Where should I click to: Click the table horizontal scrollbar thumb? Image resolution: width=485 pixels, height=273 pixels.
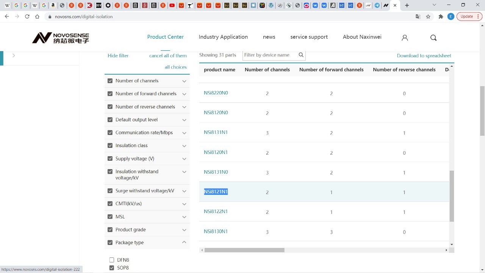[244, 250]
